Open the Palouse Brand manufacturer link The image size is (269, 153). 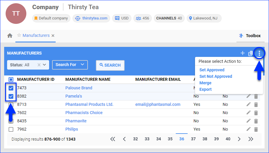click(79, 88)
